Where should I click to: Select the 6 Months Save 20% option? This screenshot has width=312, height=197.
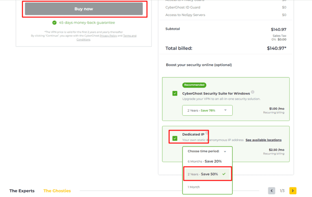205,161
